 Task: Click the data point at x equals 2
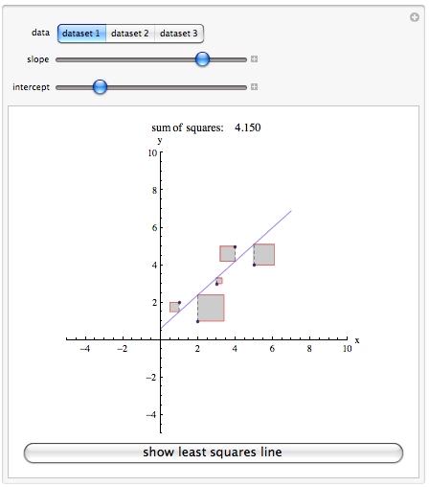[x=198, y=321]
